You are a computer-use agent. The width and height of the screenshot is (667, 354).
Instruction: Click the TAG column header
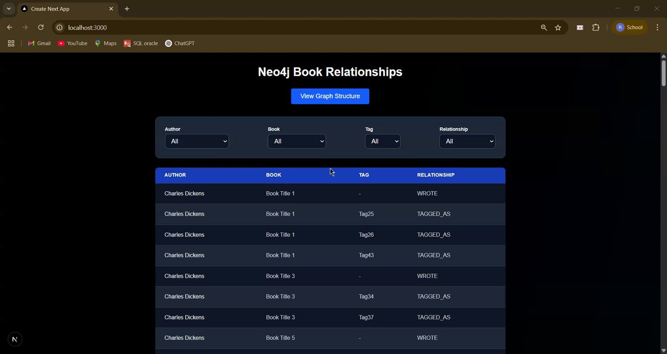tap(364, 175)
